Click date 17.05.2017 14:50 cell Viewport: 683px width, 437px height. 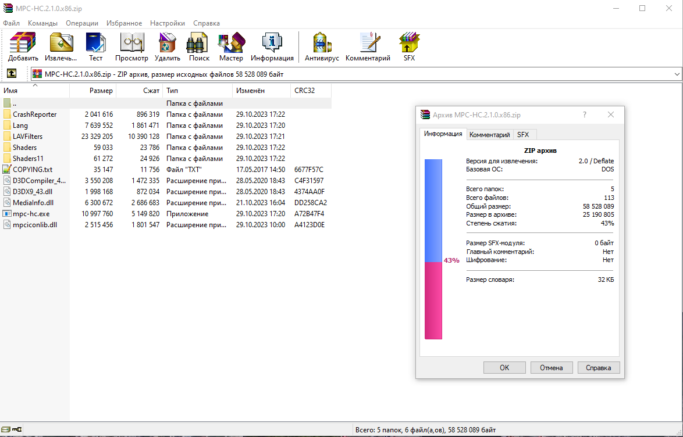click(261, 169)
